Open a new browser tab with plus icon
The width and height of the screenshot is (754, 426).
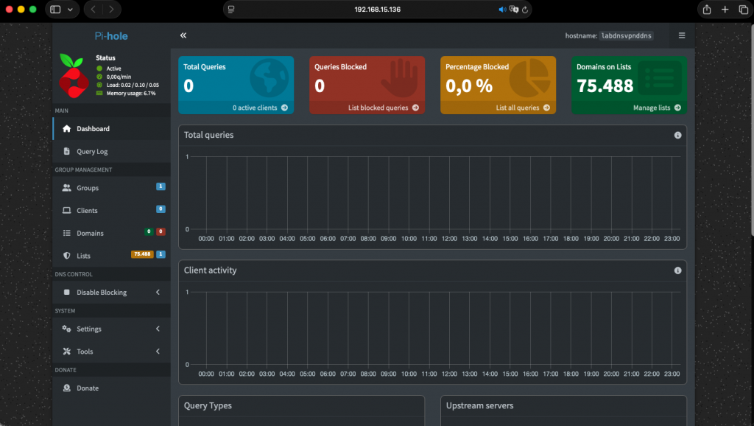pos(725,10)
